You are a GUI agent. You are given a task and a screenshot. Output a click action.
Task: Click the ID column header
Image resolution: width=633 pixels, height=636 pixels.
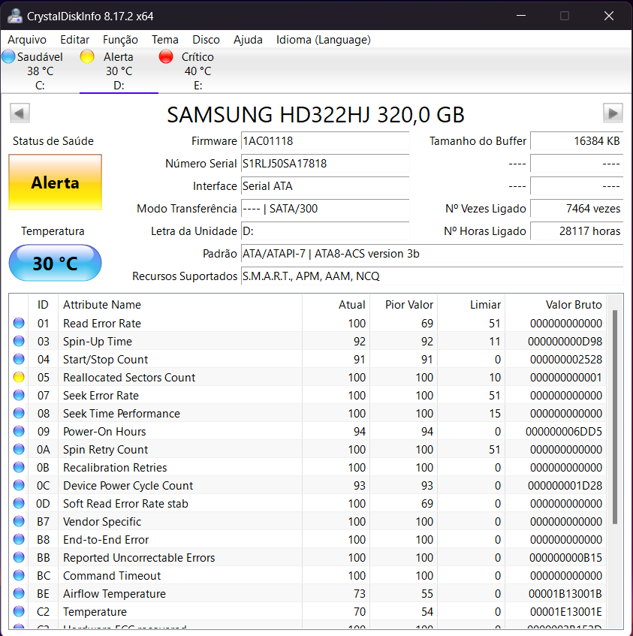click(43, 305)
